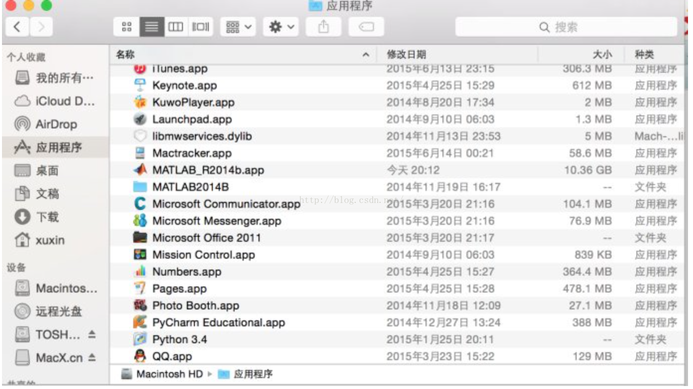Select the Pages.app icon

click(140, 289)
